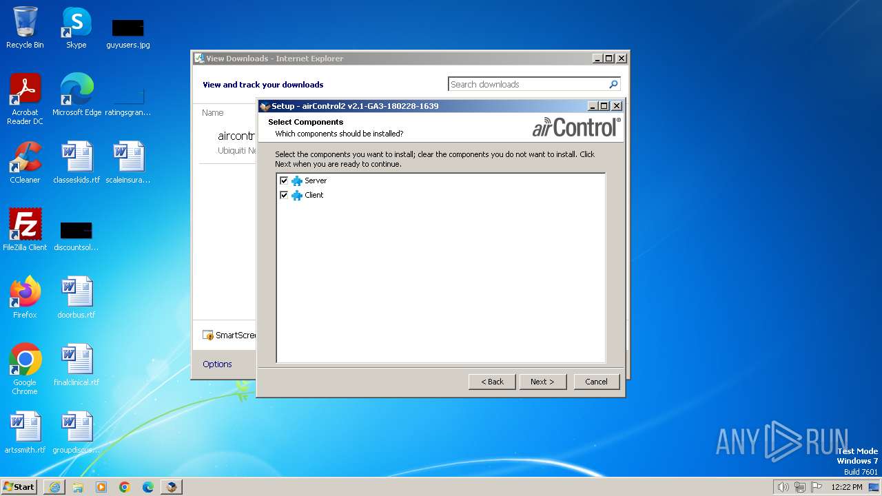Select finalclinical.rtf document icon
Image resolution: width=882 pixels, height=496 pixels.
[x=76, y=364]
